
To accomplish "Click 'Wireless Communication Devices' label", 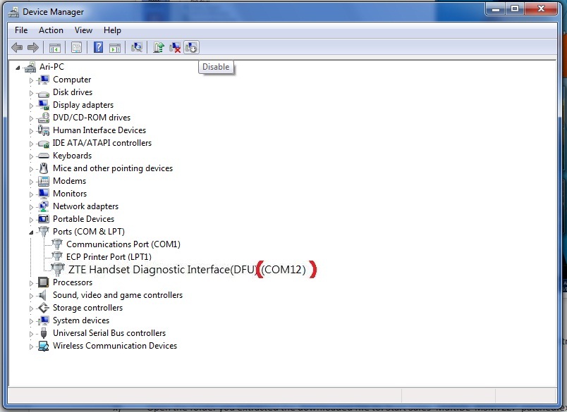I will point(115,346).
